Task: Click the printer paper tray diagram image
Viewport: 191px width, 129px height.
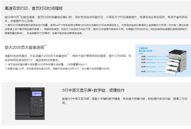Action: coord(162,60)
